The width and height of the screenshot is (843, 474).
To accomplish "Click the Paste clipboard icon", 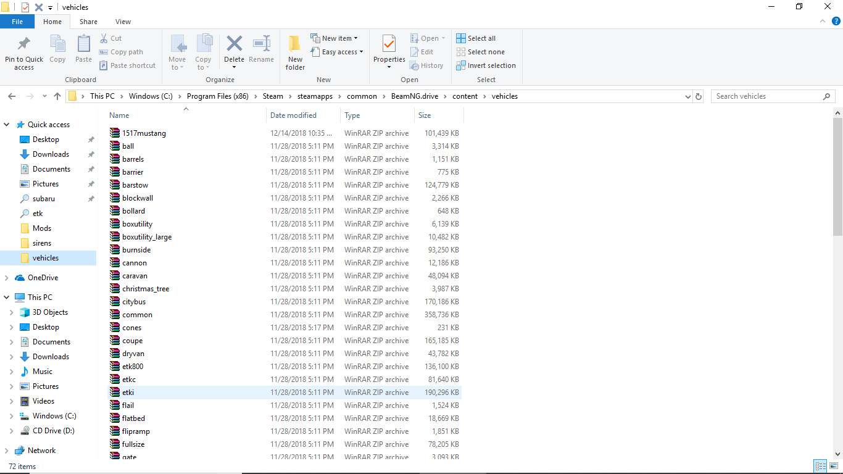I will [x=83, y=44].
